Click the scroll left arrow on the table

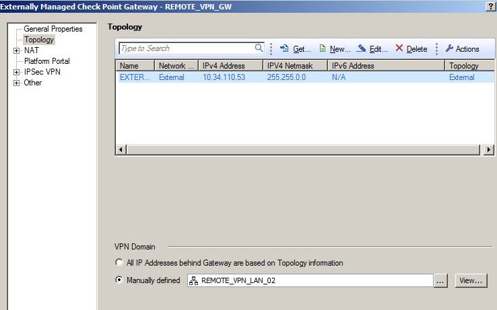click(x=121, y=149)
